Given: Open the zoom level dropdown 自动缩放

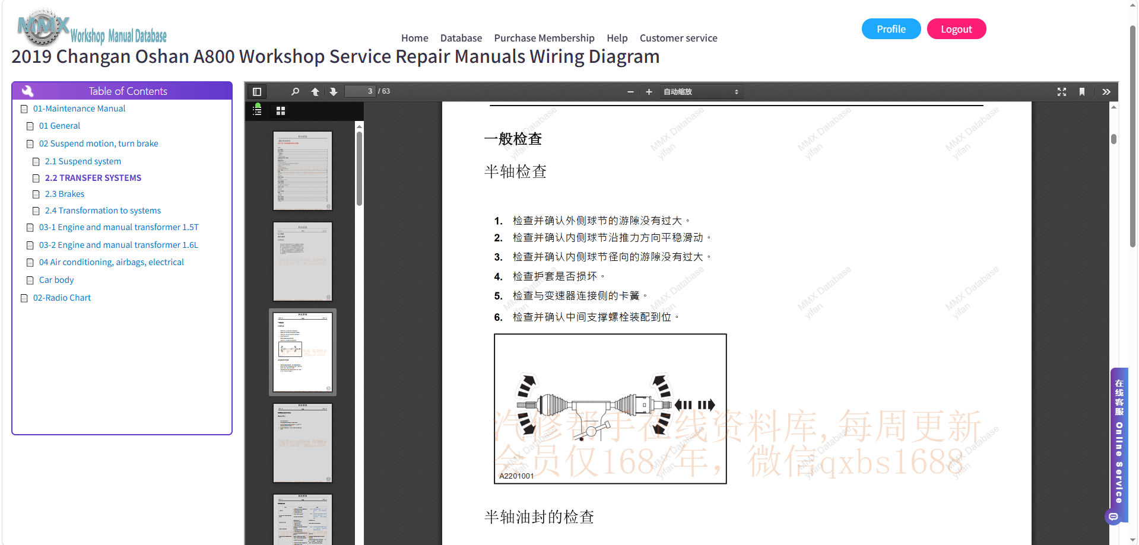Looking at the screenshot, I should 701,92.
